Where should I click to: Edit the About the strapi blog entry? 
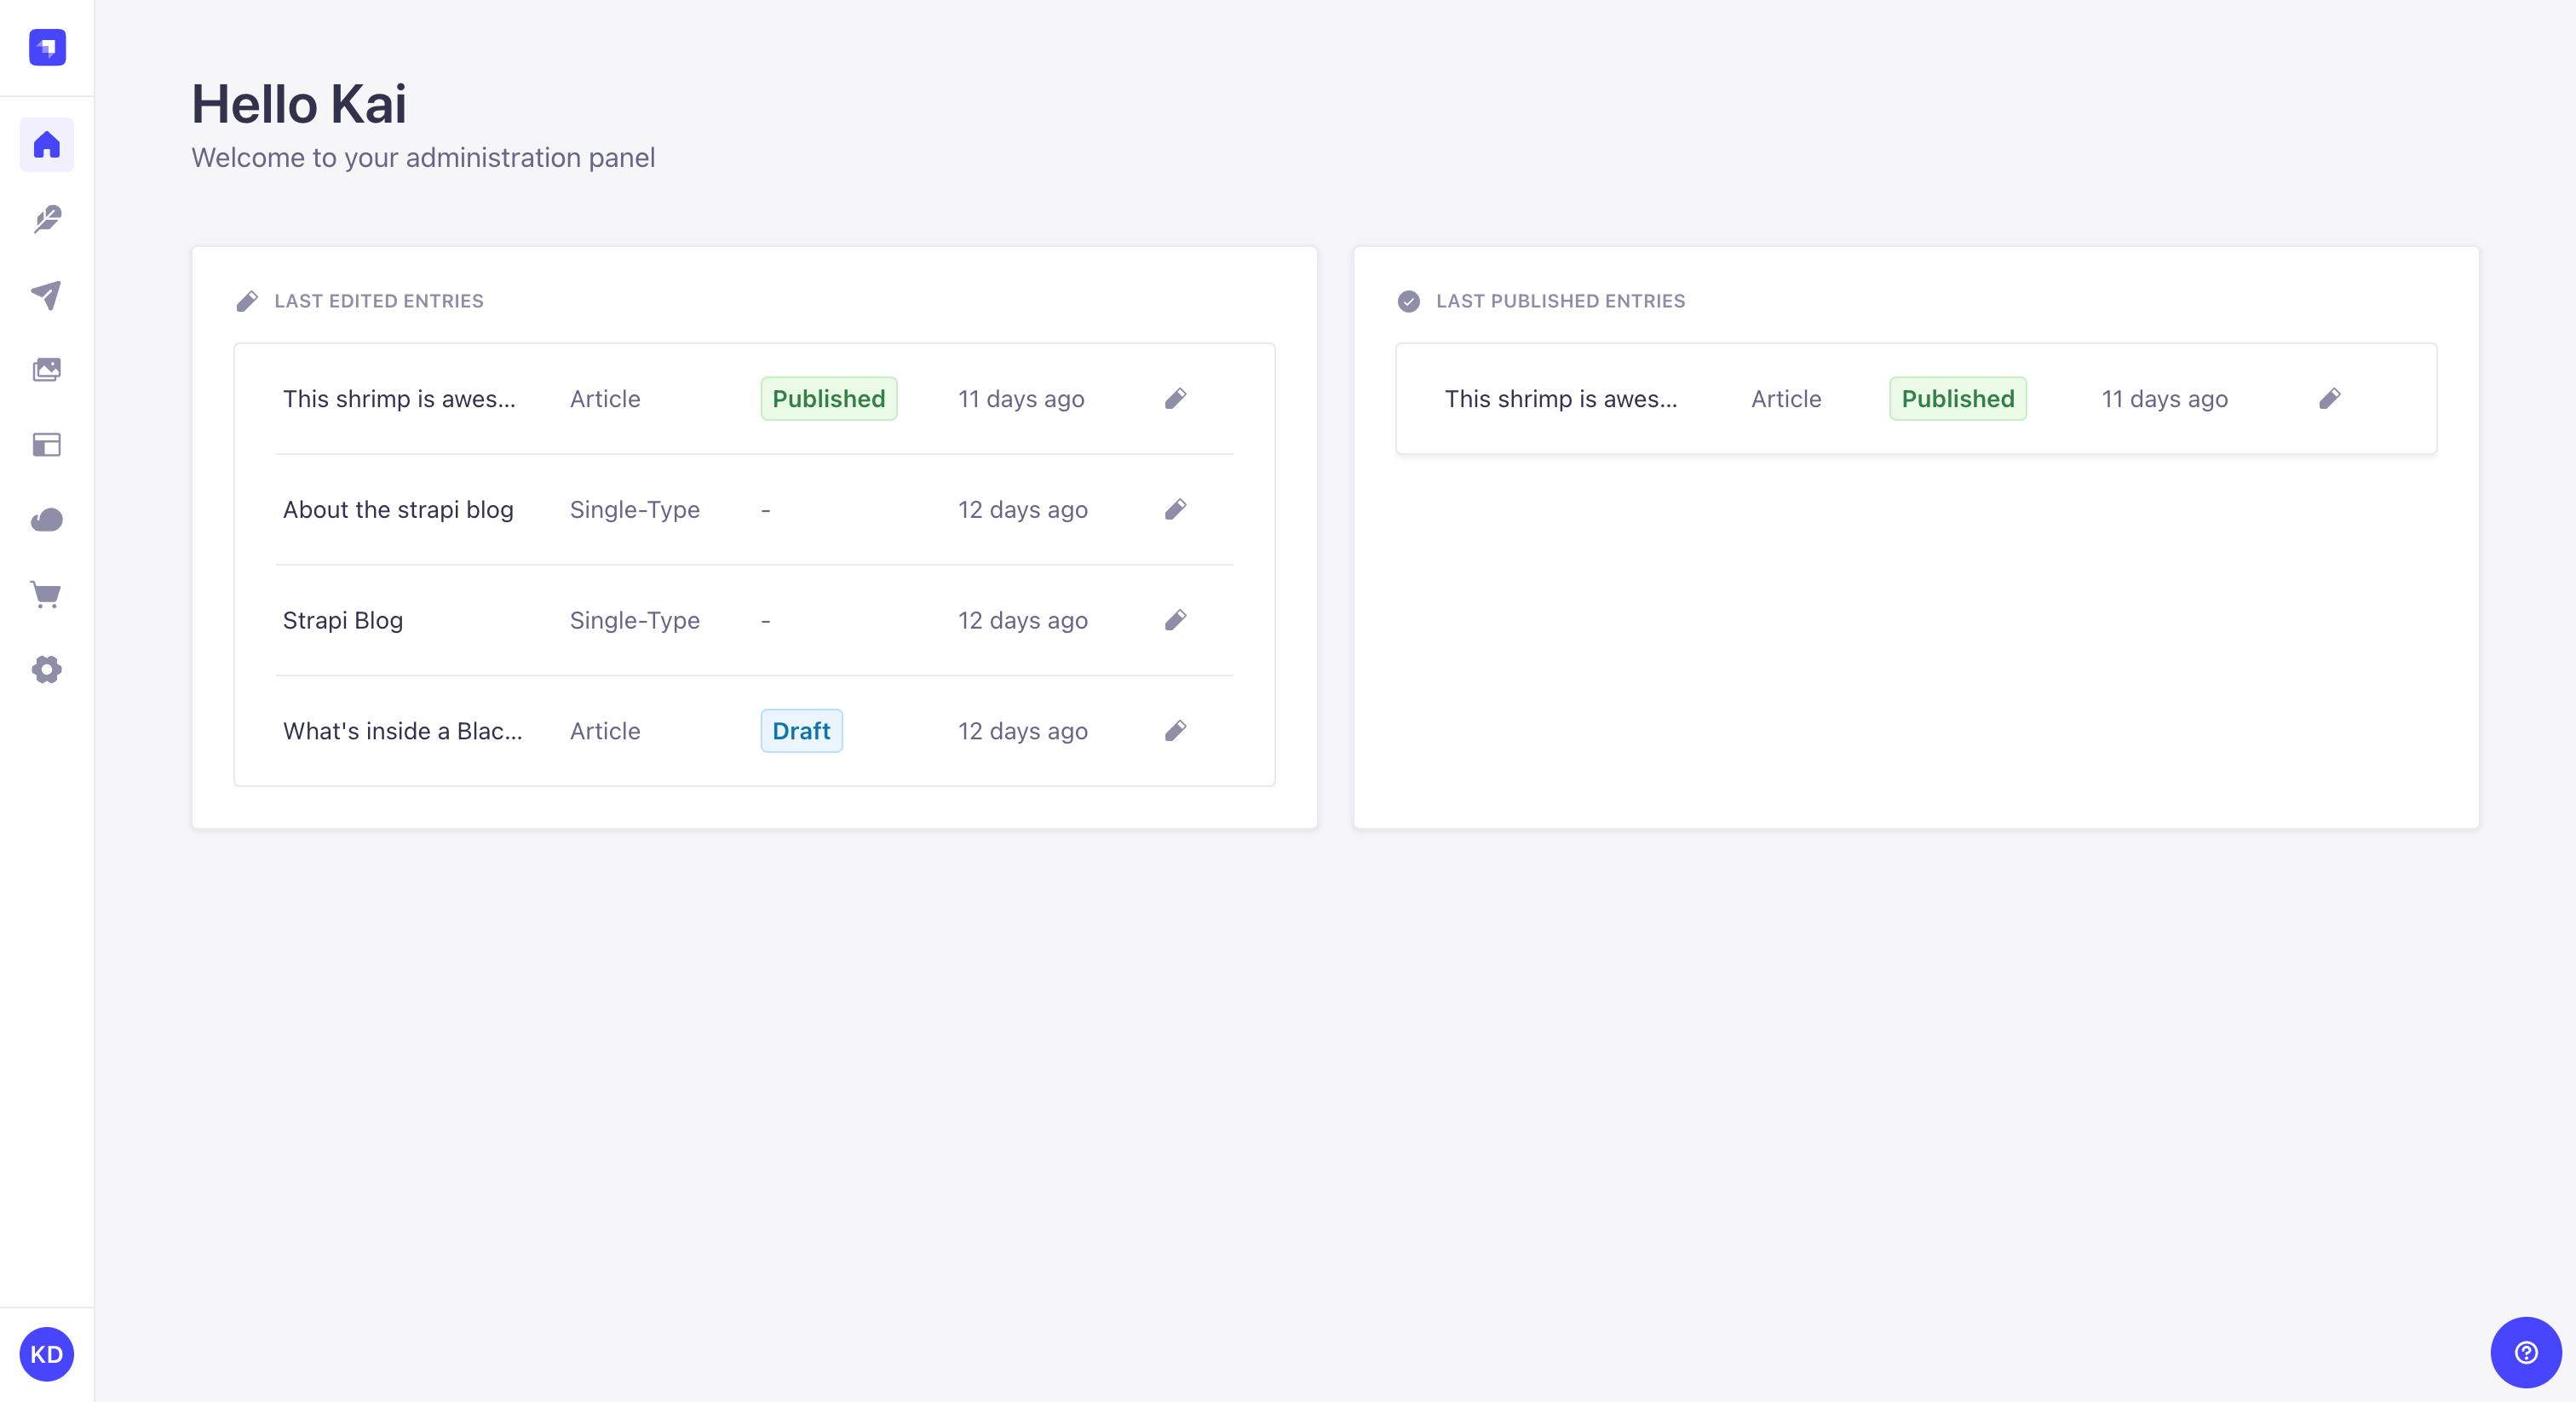1175,510
